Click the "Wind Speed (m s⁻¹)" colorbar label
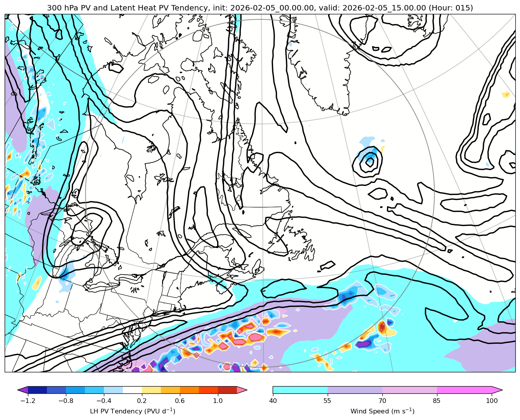The height and width of the screenshot is (420, 520). coord(382,411)
